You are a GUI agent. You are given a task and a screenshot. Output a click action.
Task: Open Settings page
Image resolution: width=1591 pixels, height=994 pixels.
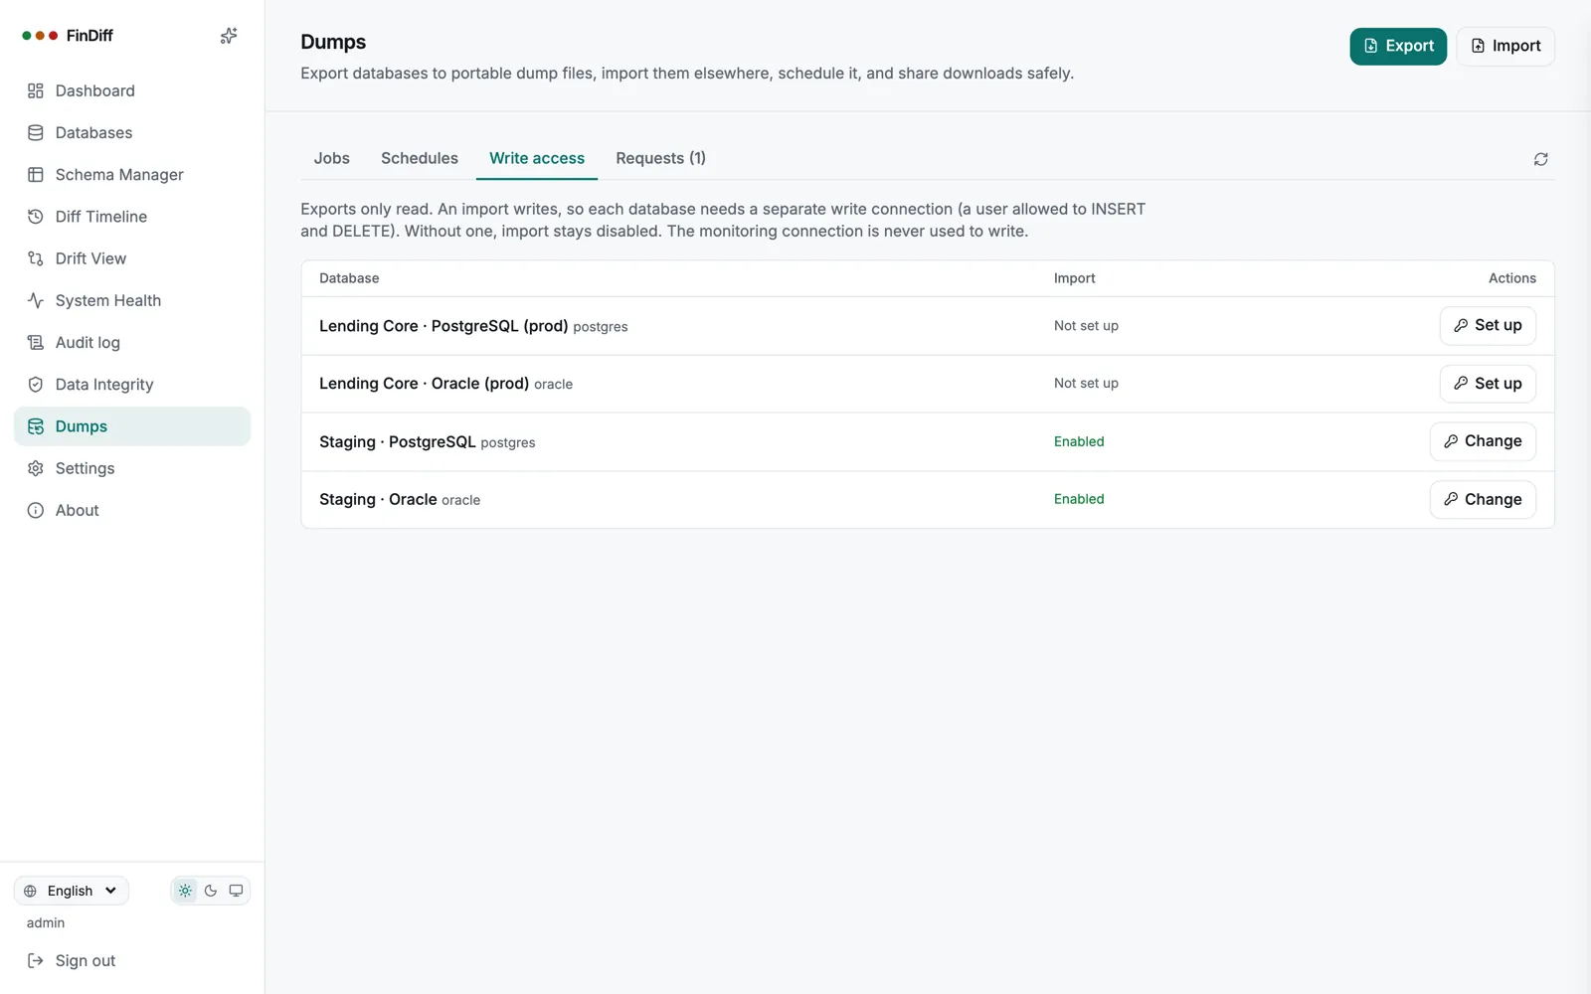pyautogui.click(x=132, y=468)
